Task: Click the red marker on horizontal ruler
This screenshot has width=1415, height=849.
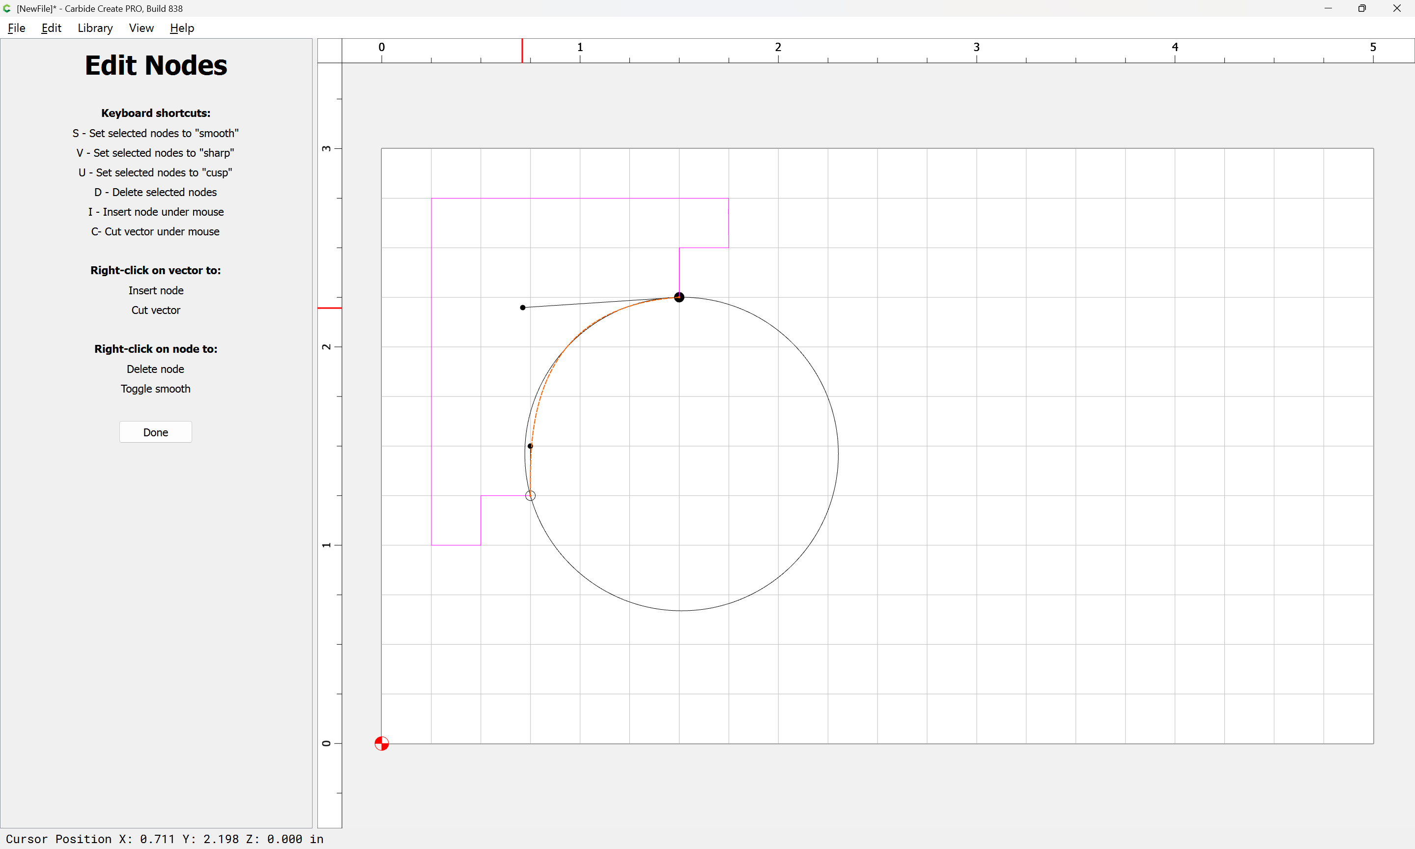Action: click(522, 51)
